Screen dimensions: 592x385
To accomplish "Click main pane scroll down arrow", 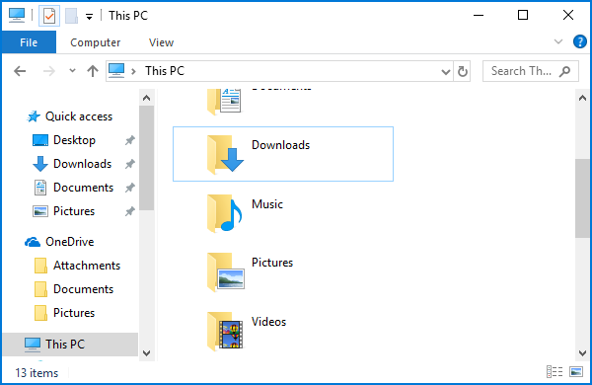I will 582,353.
